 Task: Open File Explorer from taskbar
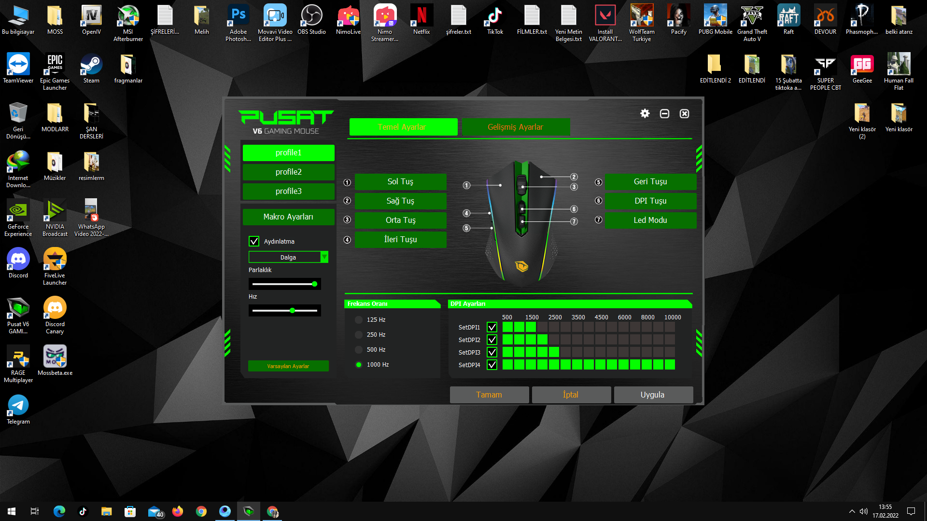[106, 511]
